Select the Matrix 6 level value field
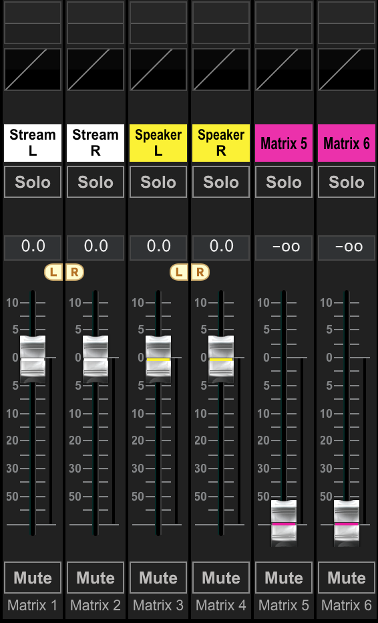378x623 pixels. (346, 247)
